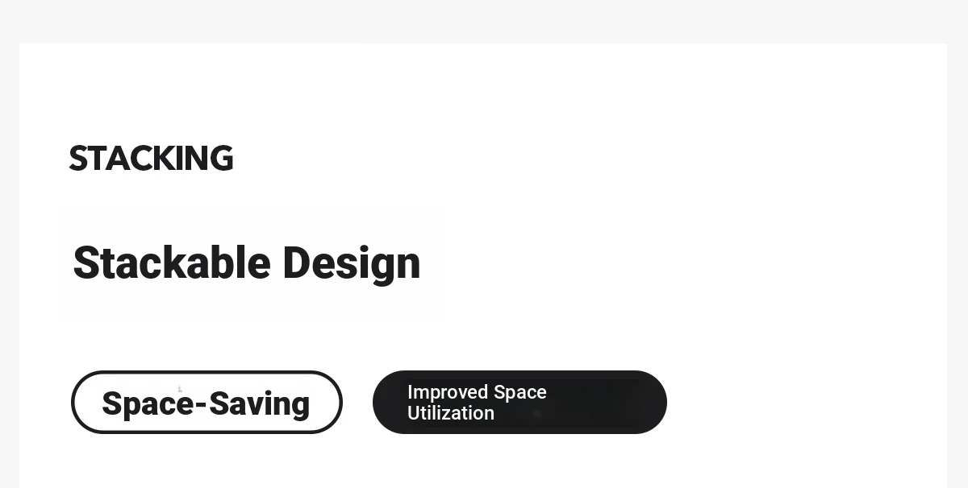Activate the black pill about space utilization
The height and width of the screenshot is (488, 968).
tap(519, 402)
